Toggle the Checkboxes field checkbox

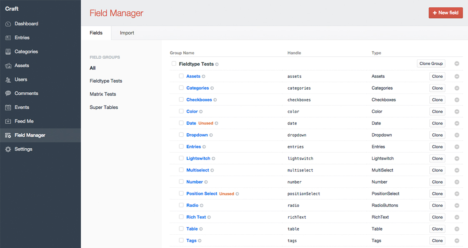tap(181, 99)
